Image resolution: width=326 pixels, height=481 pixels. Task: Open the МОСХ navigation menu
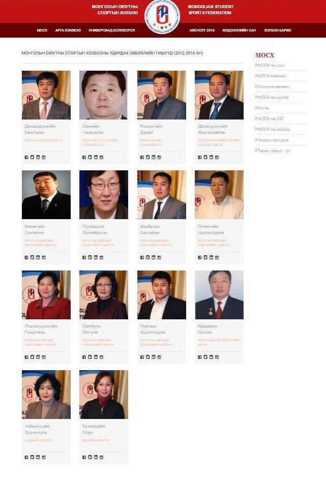tap(42, 31)
